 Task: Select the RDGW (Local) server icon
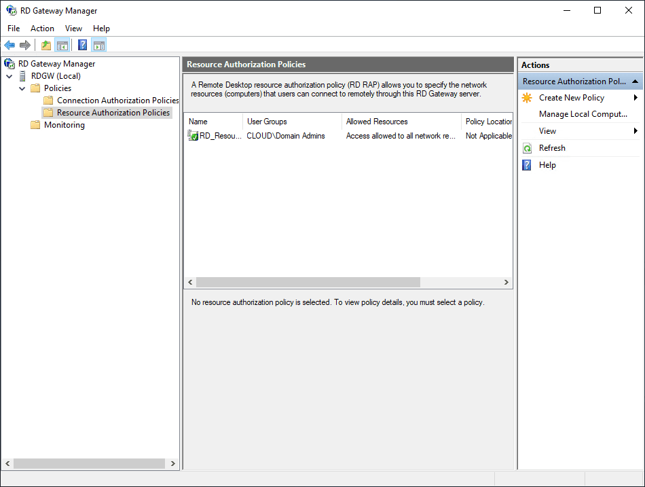point(23,76)
